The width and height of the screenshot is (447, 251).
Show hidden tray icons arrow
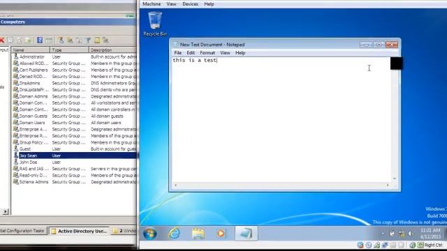pos(383,234)
